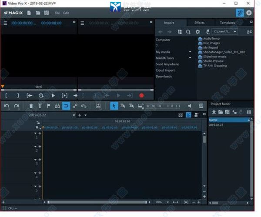This screenshot has height=217, width=261.
Task: Open the dropdown next to the add-tab plus
Action: pos(85,115)
